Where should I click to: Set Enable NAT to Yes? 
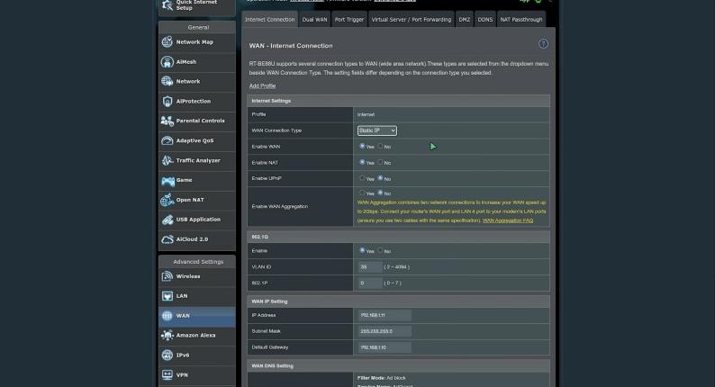click(362, 162)
